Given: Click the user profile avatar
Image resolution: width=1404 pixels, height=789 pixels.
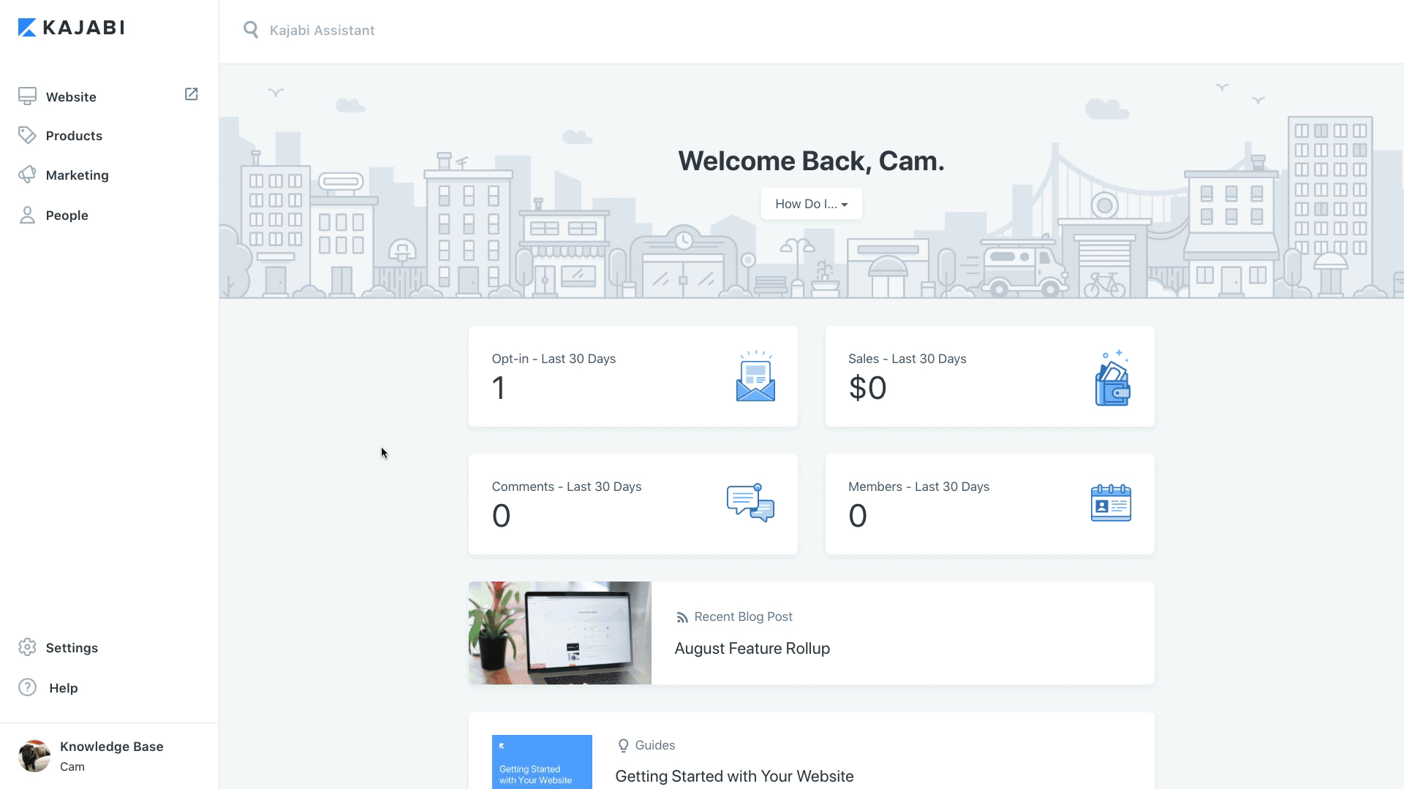Looking at the screenshot, I should [34, 756].
